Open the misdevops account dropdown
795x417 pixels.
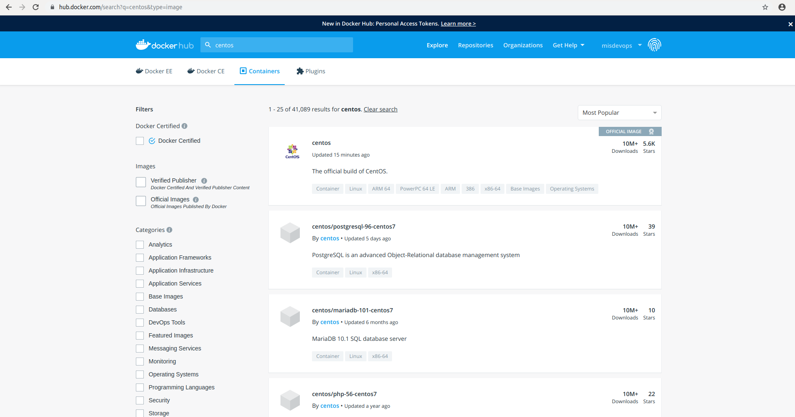point(621,45)
